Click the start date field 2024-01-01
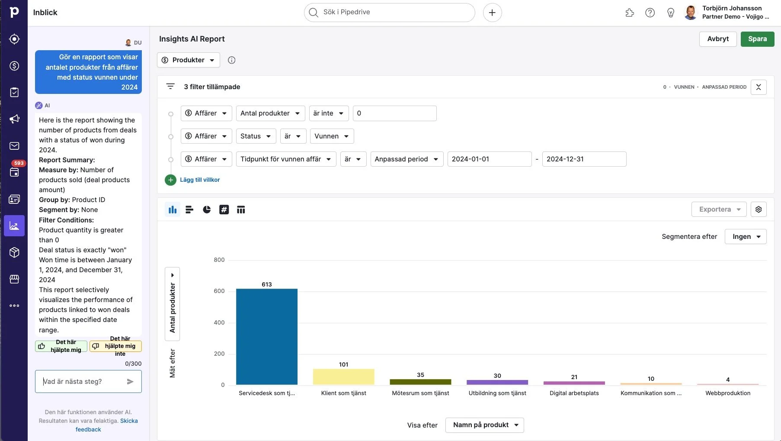This screenshot has height=441, width=781. tap(490, 159)
